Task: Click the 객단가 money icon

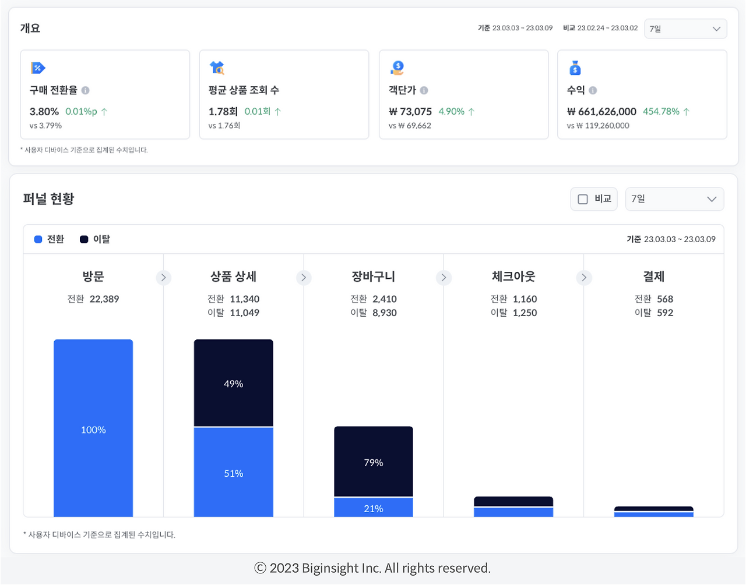Action: coord(396,68)
